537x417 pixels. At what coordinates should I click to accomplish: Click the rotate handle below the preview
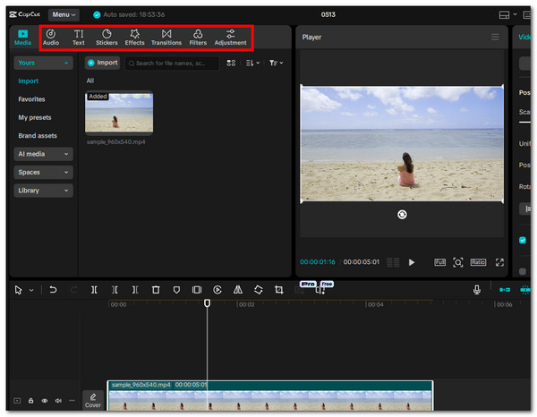[x=402, y=215]
